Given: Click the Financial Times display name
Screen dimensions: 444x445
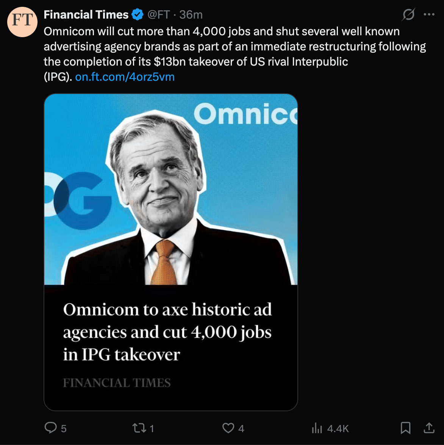Looking at the screenshot, I should [86, 15].
